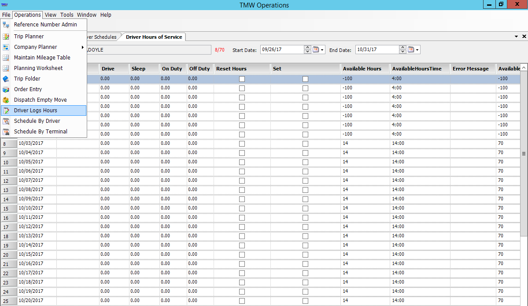The height and width of the screenshot is (306, 528).
Task: Select Driver Logs Hours menu entry
Action: pos(44,111)
